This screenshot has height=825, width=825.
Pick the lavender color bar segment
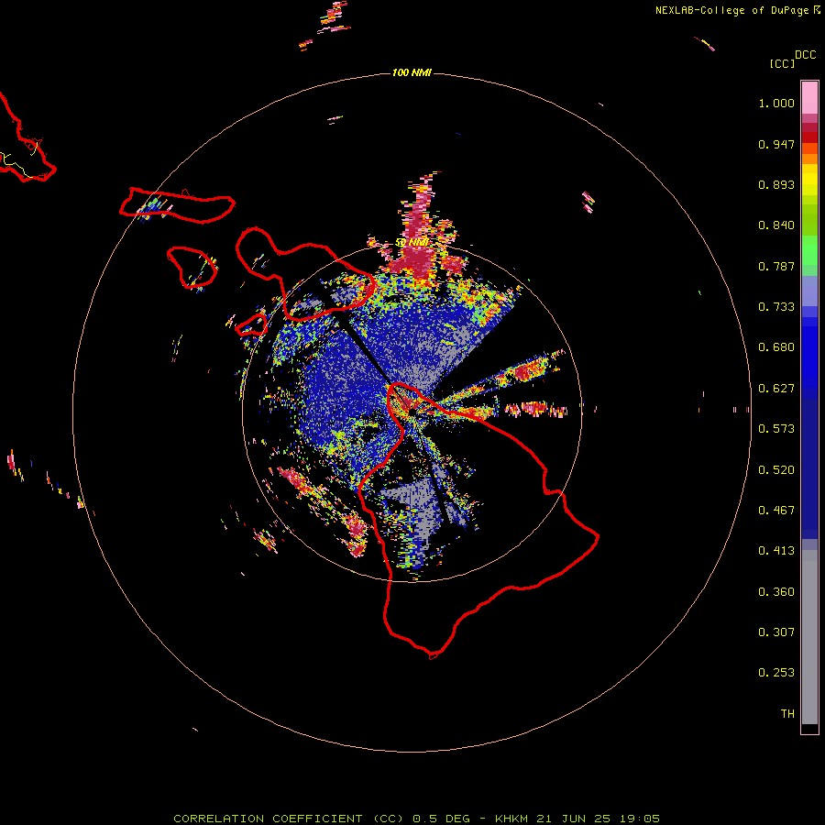pos(809,291)
